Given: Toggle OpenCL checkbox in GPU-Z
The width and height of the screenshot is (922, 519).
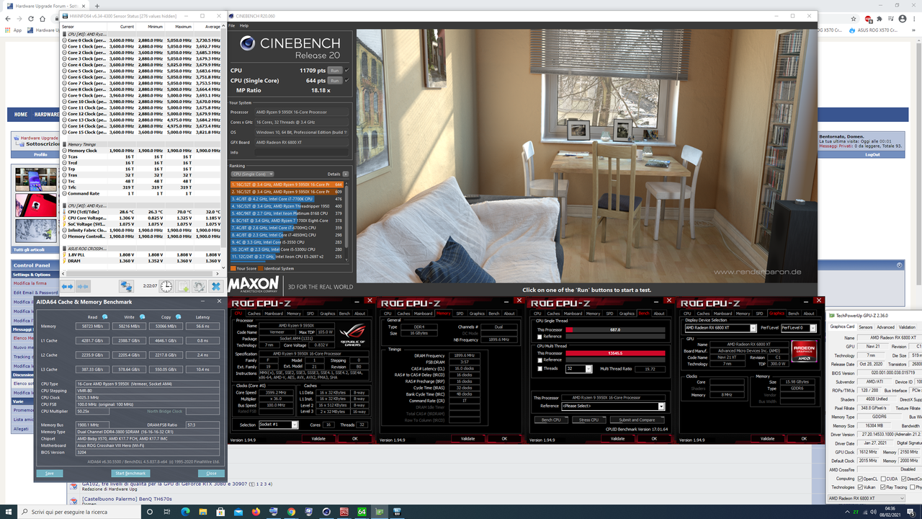Looking at the screenshot, I should [x=860, y=479].
